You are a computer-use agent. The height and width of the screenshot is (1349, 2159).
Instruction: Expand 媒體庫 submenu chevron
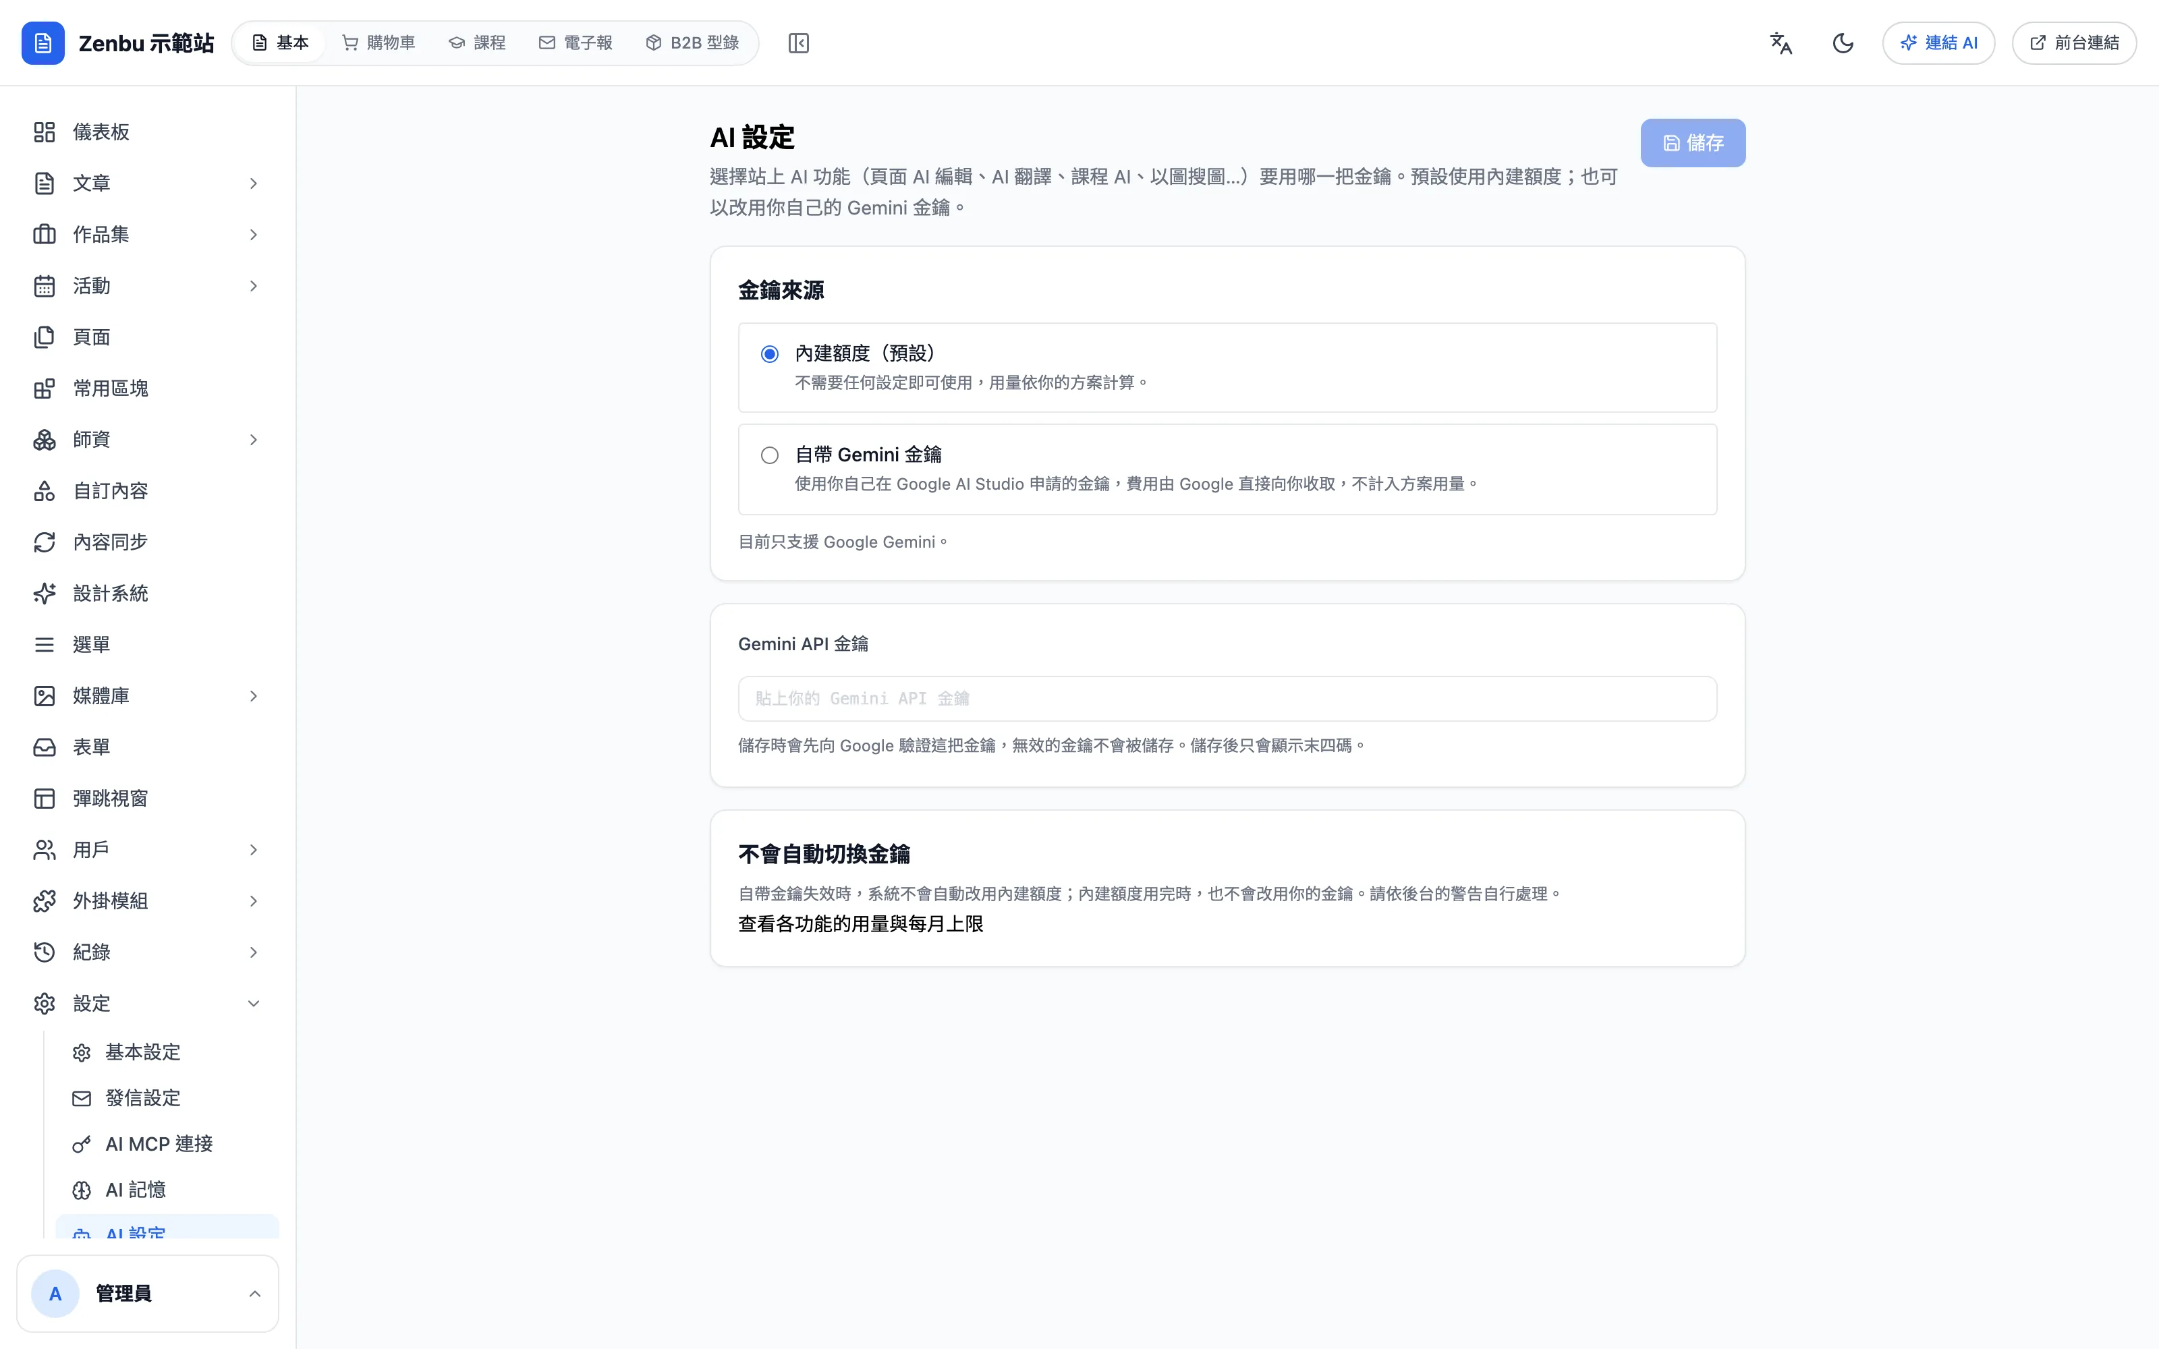[254, 696]
